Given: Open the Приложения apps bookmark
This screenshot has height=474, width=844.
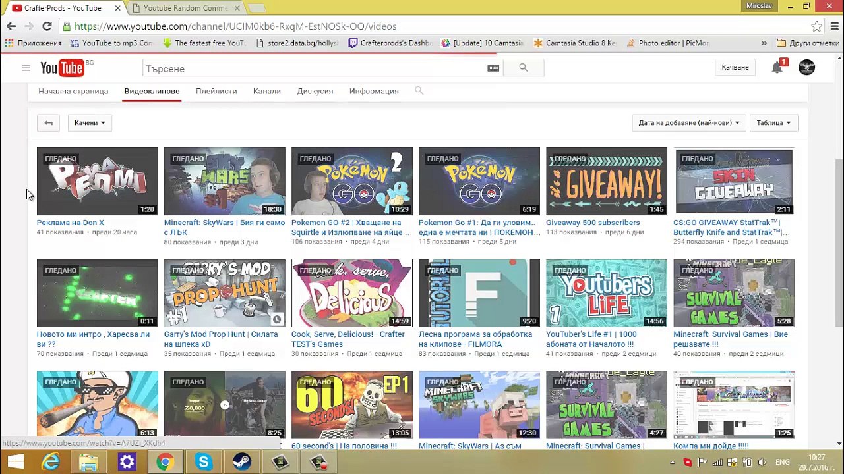Looking at the screenshot, I should [34, 43].
